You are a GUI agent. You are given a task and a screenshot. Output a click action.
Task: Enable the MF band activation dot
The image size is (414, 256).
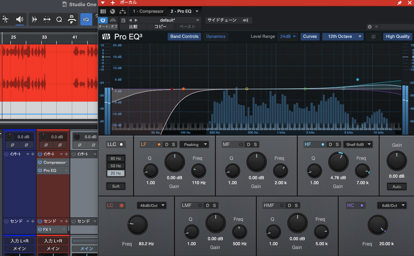pyautogui.click(x=241, y=144)
